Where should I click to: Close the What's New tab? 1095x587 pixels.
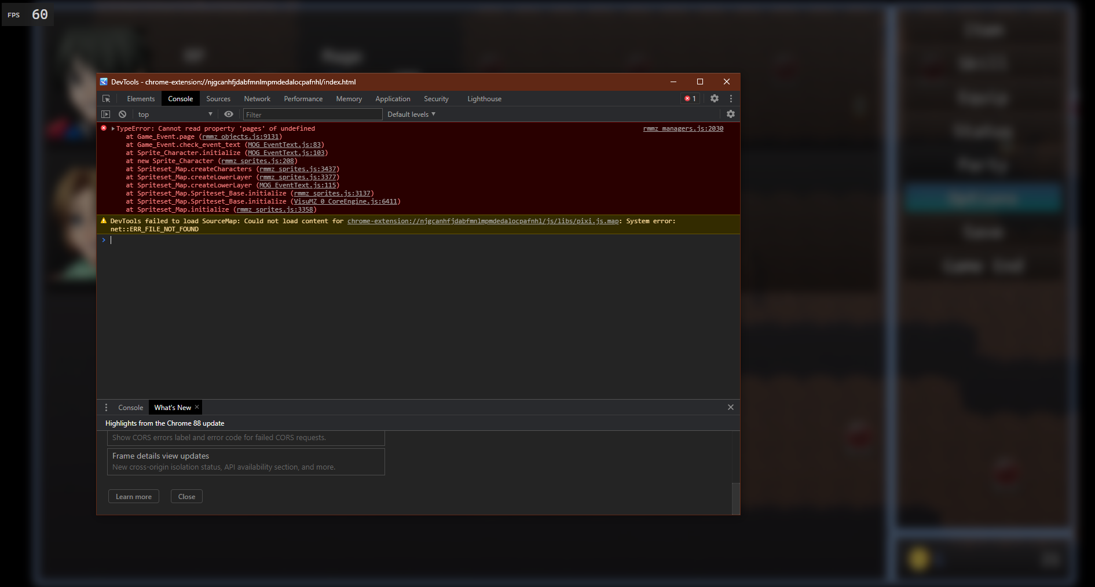click(x=197, y=407)
